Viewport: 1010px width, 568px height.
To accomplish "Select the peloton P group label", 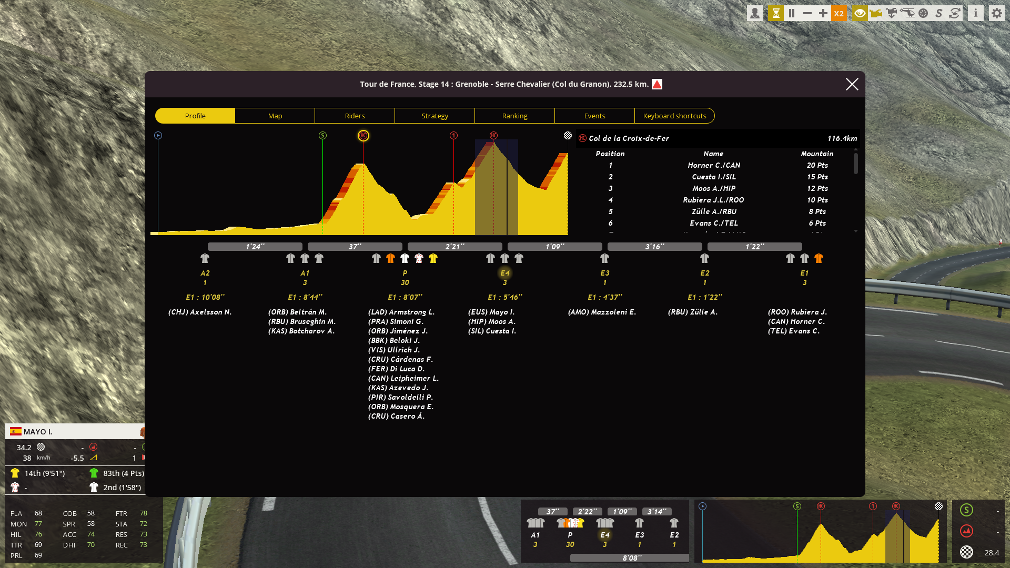I will 405,273.
